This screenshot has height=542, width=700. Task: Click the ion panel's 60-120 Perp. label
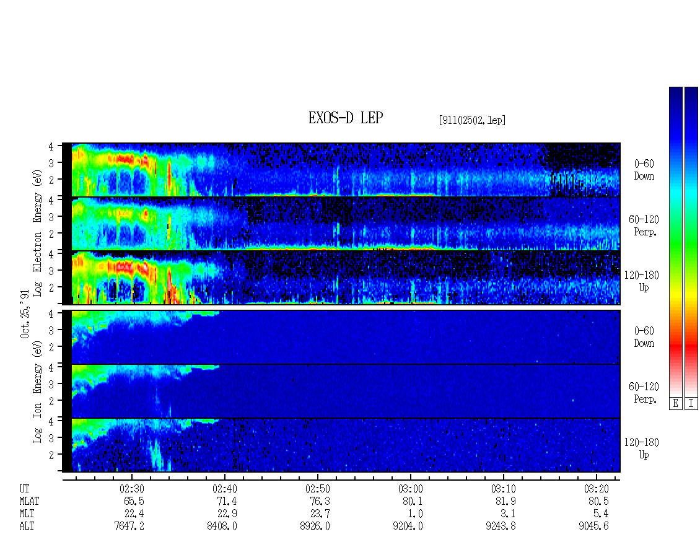point(644,393)
